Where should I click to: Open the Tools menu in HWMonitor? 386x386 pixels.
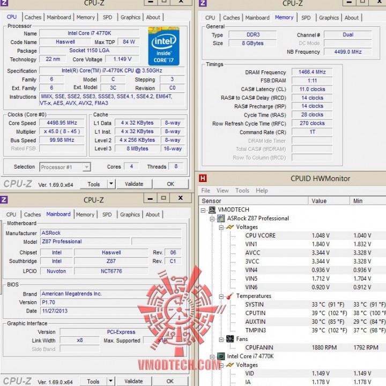tap(242, 191)
